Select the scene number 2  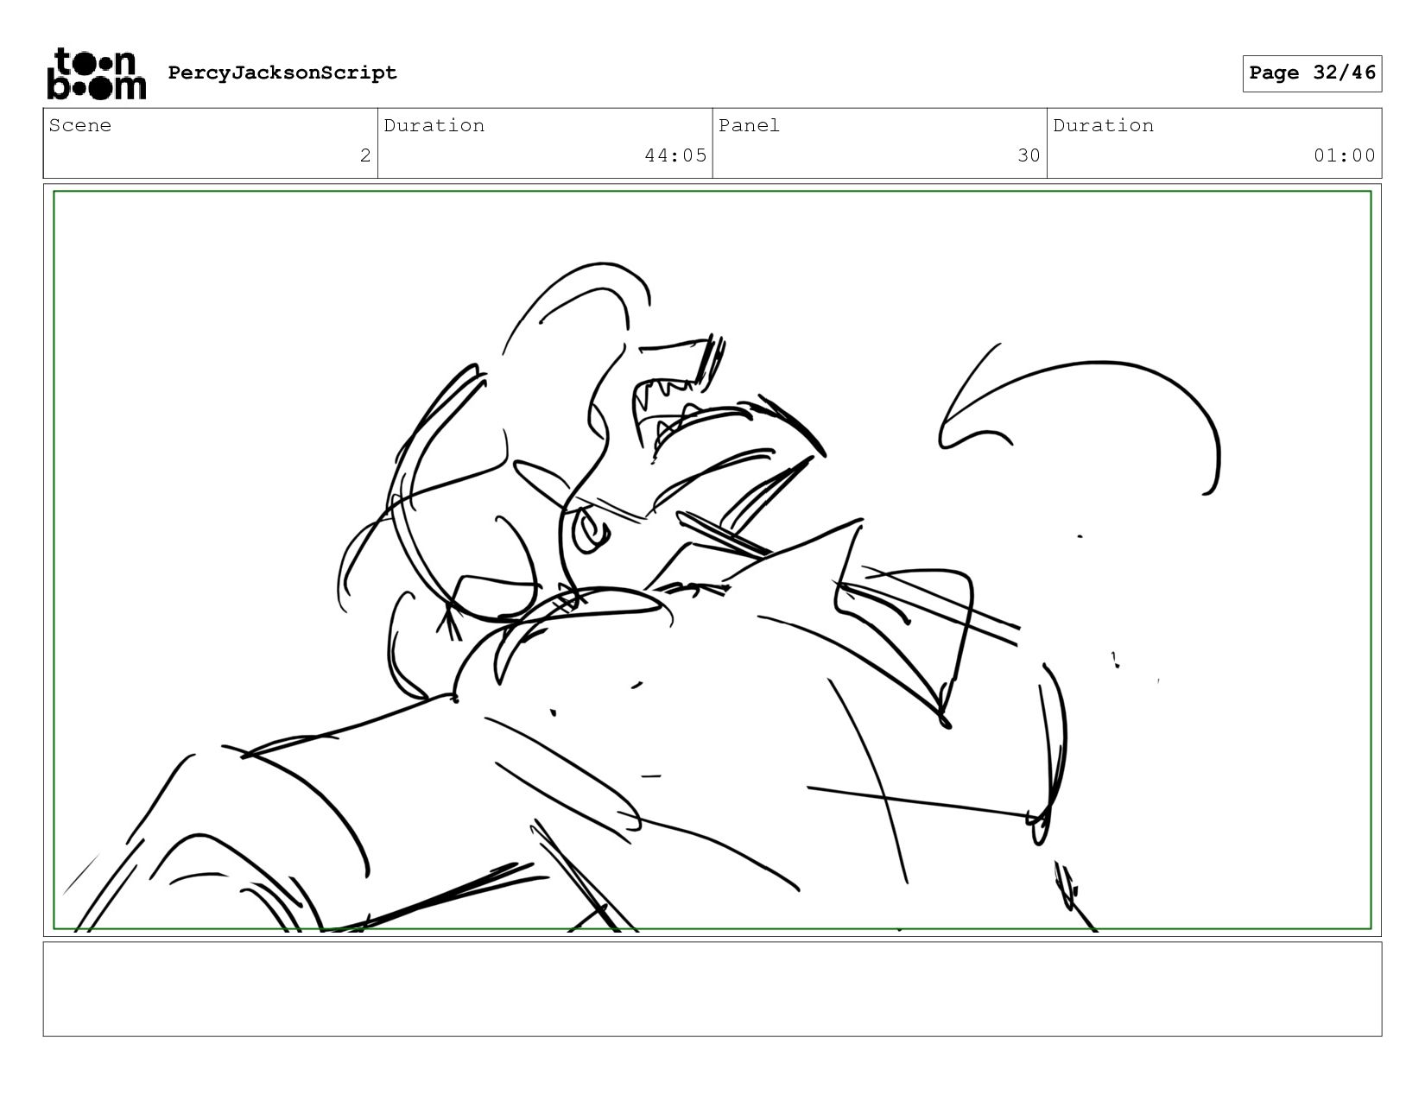[x=365, y=155]
